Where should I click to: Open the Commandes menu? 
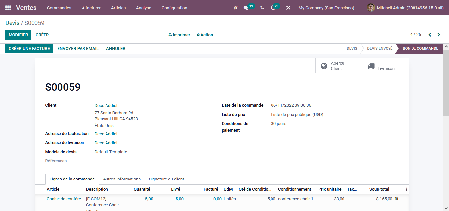59,8
